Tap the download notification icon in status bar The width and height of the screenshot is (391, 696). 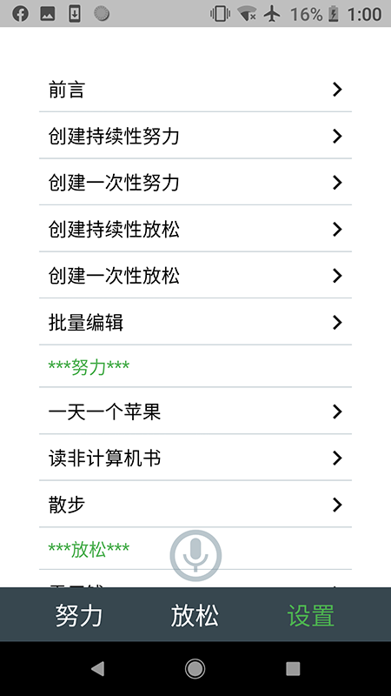(x=75, y=14)
